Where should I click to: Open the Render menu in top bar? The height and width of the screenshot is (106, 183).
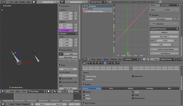point(22,2)
